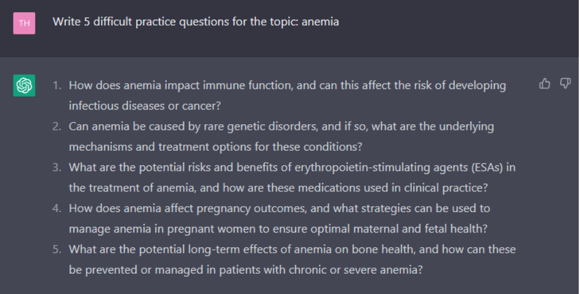The width and height of the screenshot is (580, 294).
Task: Select question 3 about erythropoietin-stimulating agents
Action: (x=292, y=178)
